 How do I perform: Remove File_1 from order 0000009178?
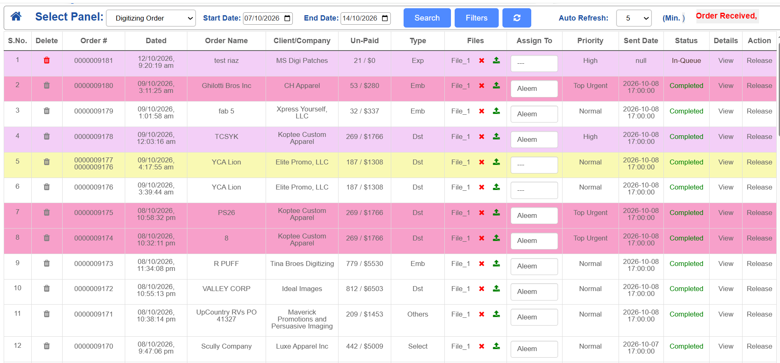[481, 136]
